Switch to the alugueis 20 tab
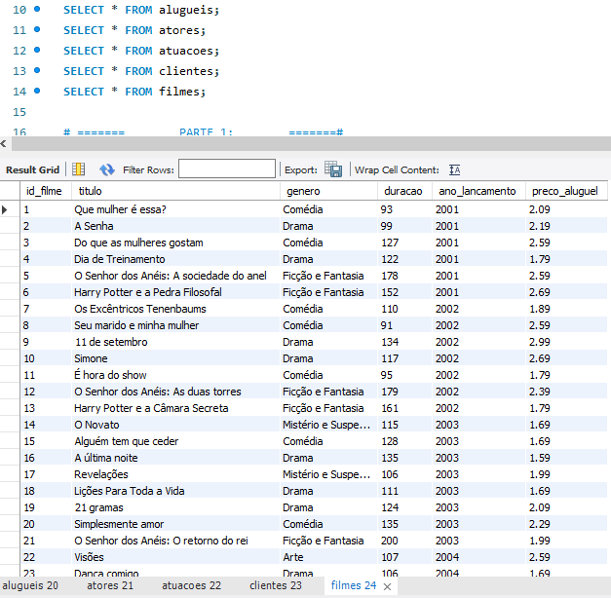 31,586
